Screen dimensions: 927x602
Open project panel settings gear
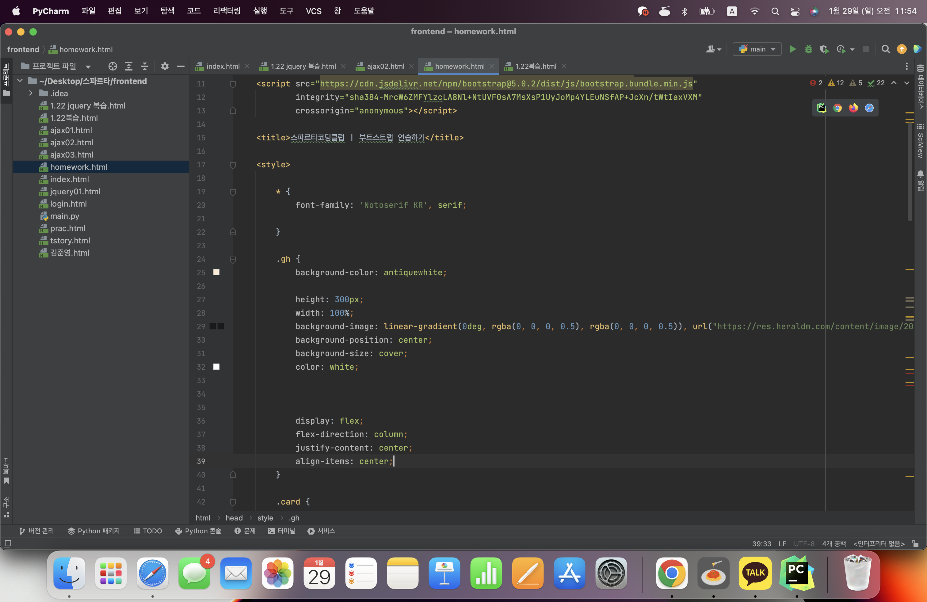[165, 66]
